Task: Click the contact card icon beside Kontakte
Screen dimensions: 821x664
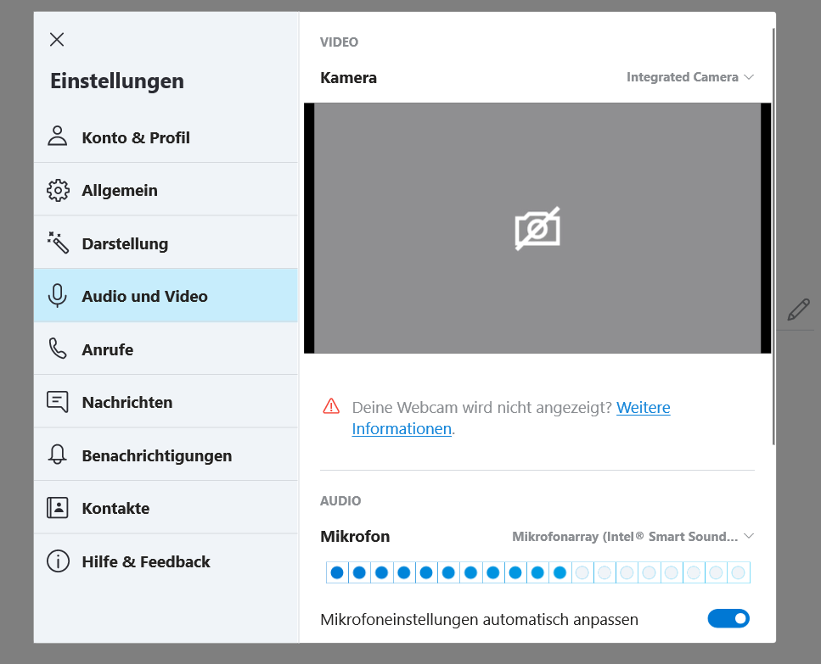Action: click(x=58, y=508)
